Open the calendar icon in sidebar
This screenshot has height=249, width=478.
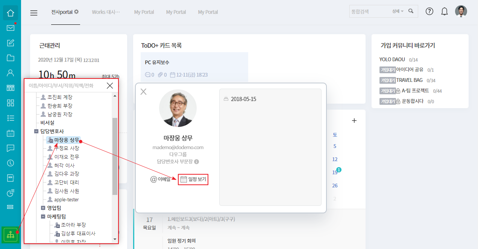click(x=11, y=133)
